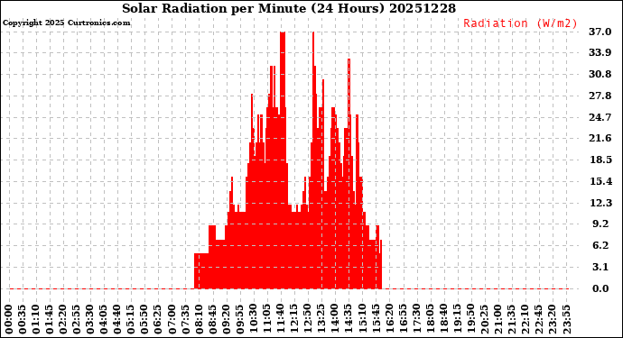Screen dimensions: 623x338
Task: Click the x-axis time label 18:40
Action: coord(444,320)
